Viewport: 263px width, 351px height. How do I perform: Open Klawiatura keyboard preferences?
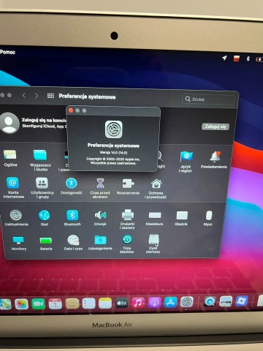point(155,218)
